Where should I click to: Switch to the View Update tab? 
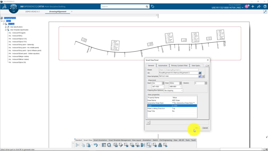coord(196,65)
